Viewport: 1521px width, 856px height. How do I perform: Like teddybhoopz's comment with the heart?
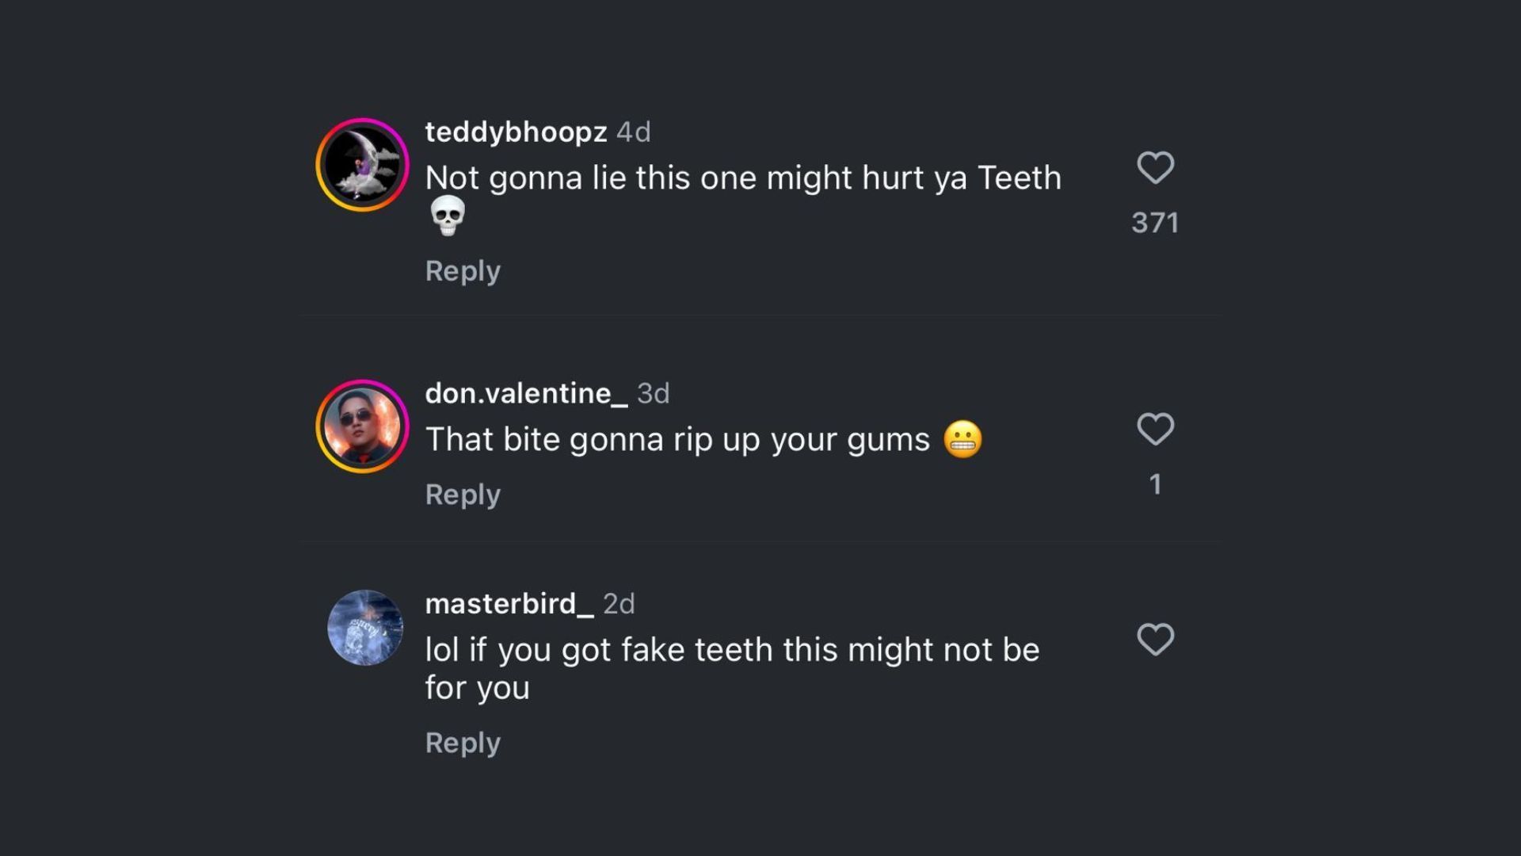click(1155, 168)
